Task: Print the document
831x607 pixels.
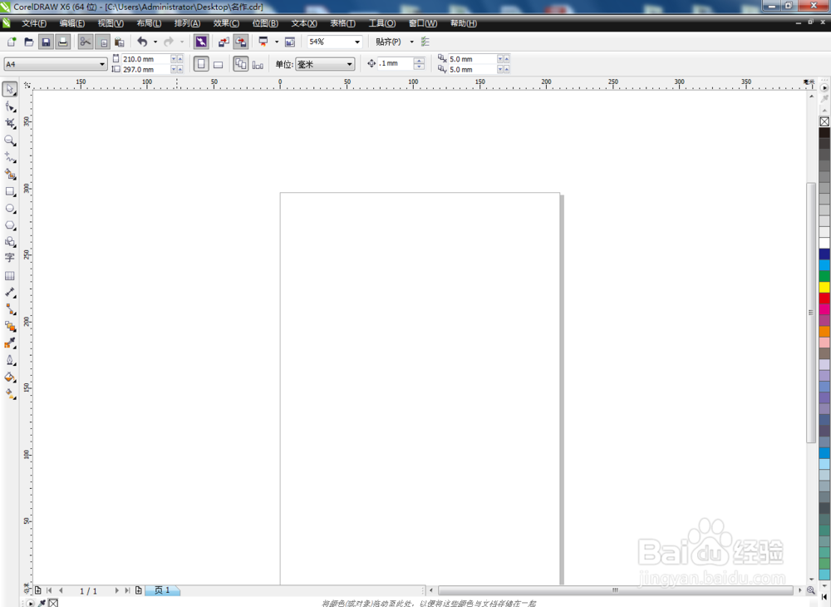Action: click(x=62, y=42)
